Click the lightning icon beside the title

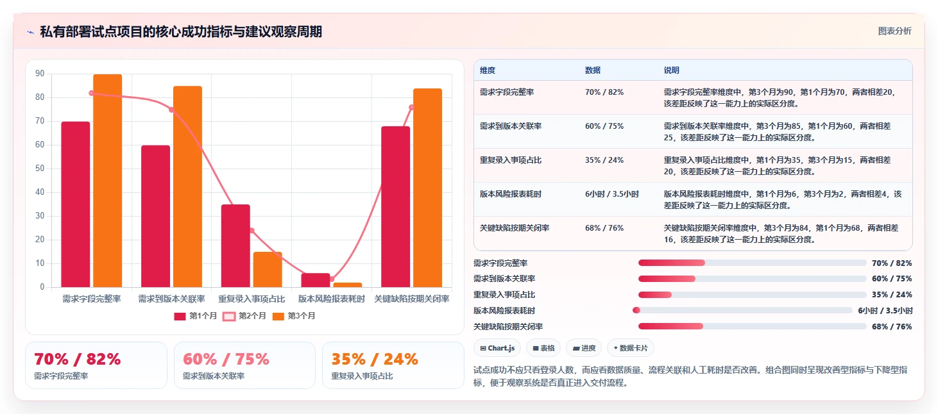[31, 32]
